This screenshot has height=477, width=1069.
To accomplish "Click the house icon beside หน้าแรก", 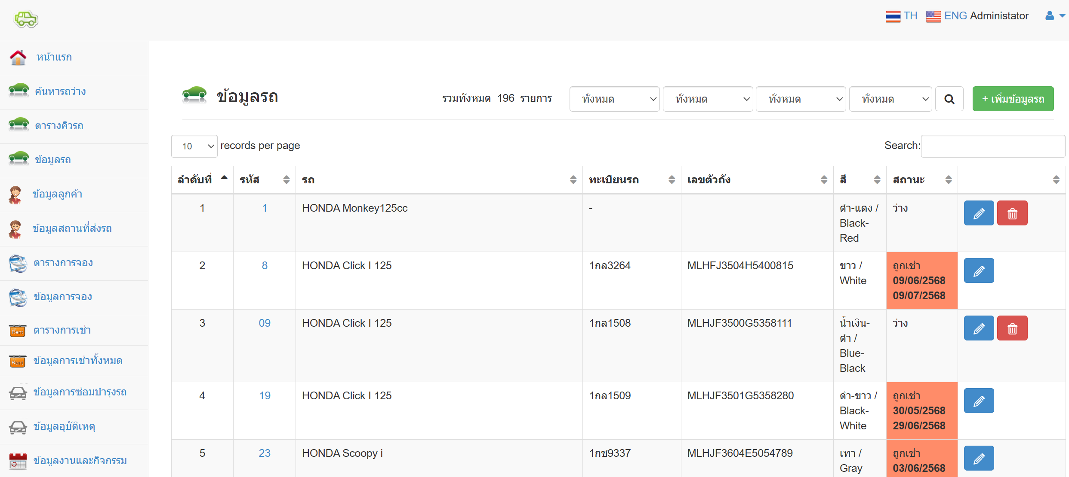I will click(x=18, y=58).
